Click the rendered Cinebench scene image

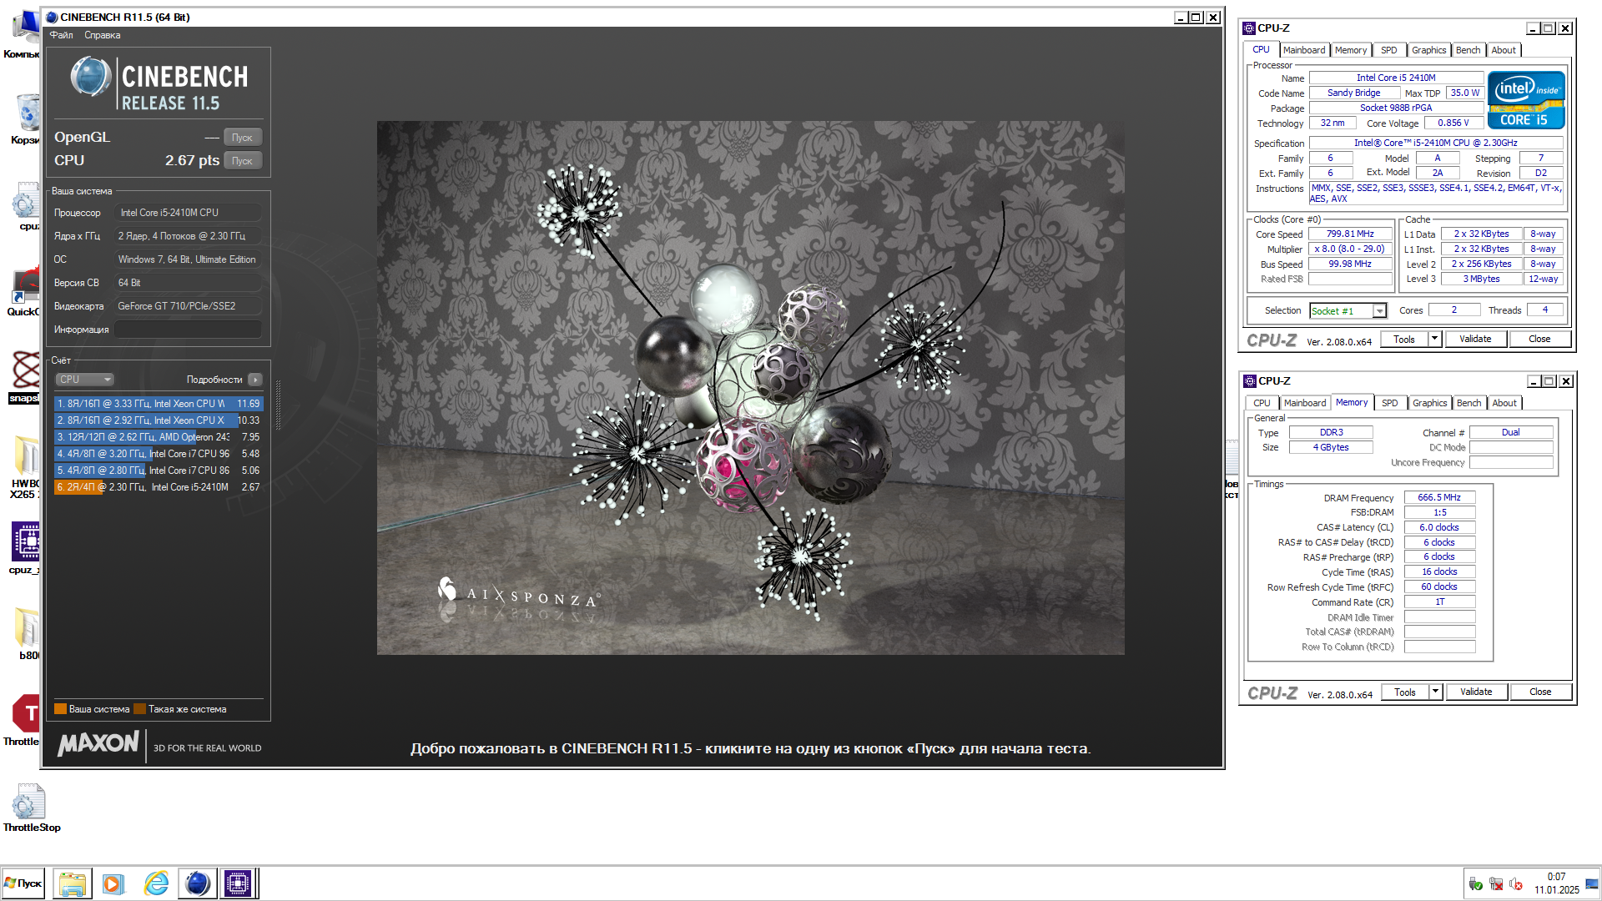pyautogui.click(x=750, y=388)
